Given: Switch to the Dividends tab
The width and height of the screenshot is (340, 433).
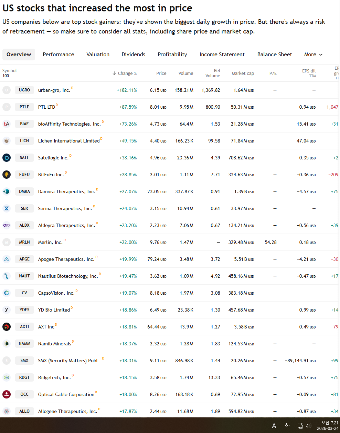Looking at the screenshot, I should coord(134,55).
